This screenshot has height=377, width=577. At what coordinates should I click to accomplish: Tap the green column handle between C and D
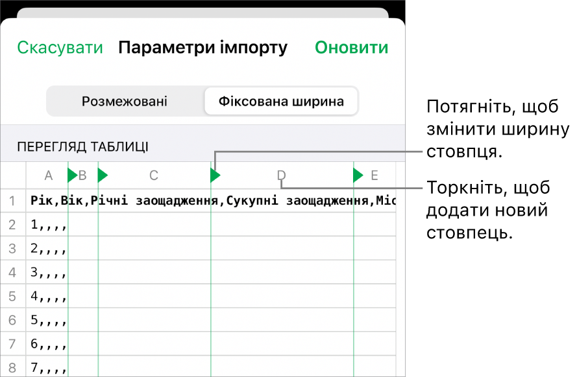coord(215,175)
